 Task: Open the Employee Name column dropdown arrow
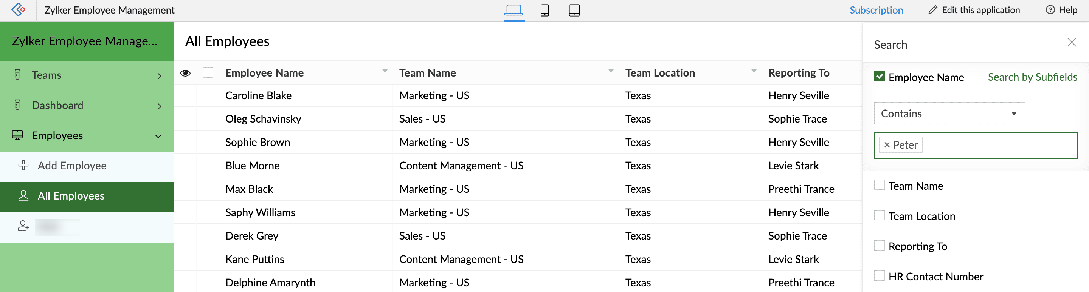pyautogui.click(x=385, y=71)
